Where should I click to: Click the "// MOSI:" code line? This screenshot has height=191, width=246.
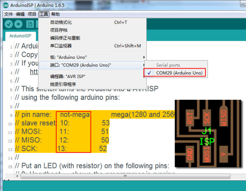(x=62, y=131)
